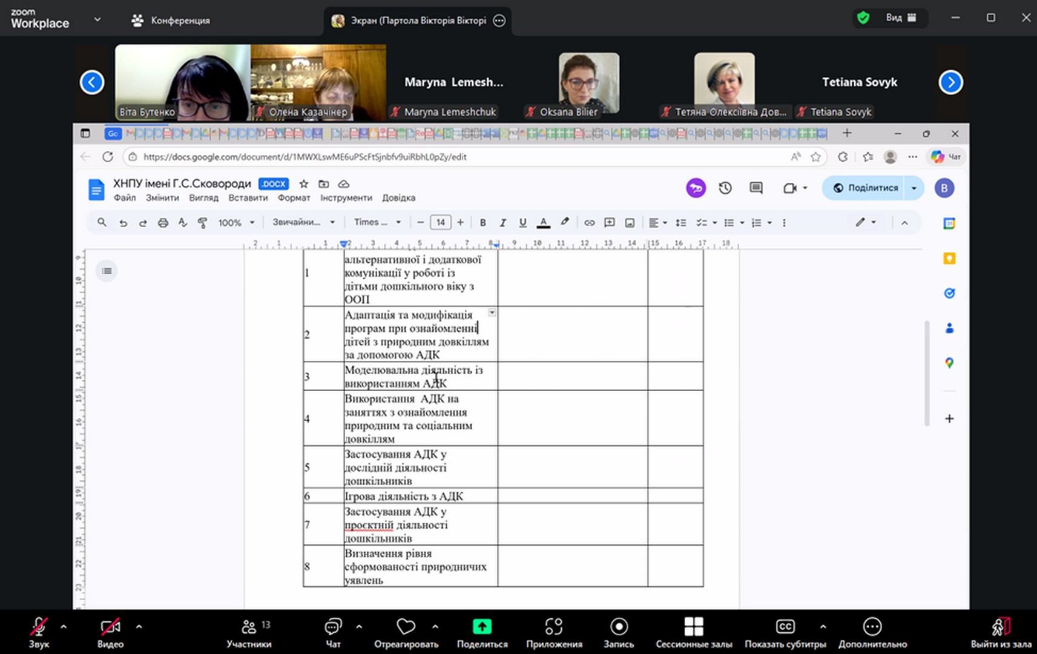The width and height of the screenshot is (1037, 654).
Task: Open document outline icon on left
Action: (107, 271)
